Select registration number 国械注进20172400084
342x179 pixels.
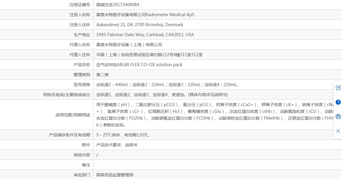tap(118, 5)
